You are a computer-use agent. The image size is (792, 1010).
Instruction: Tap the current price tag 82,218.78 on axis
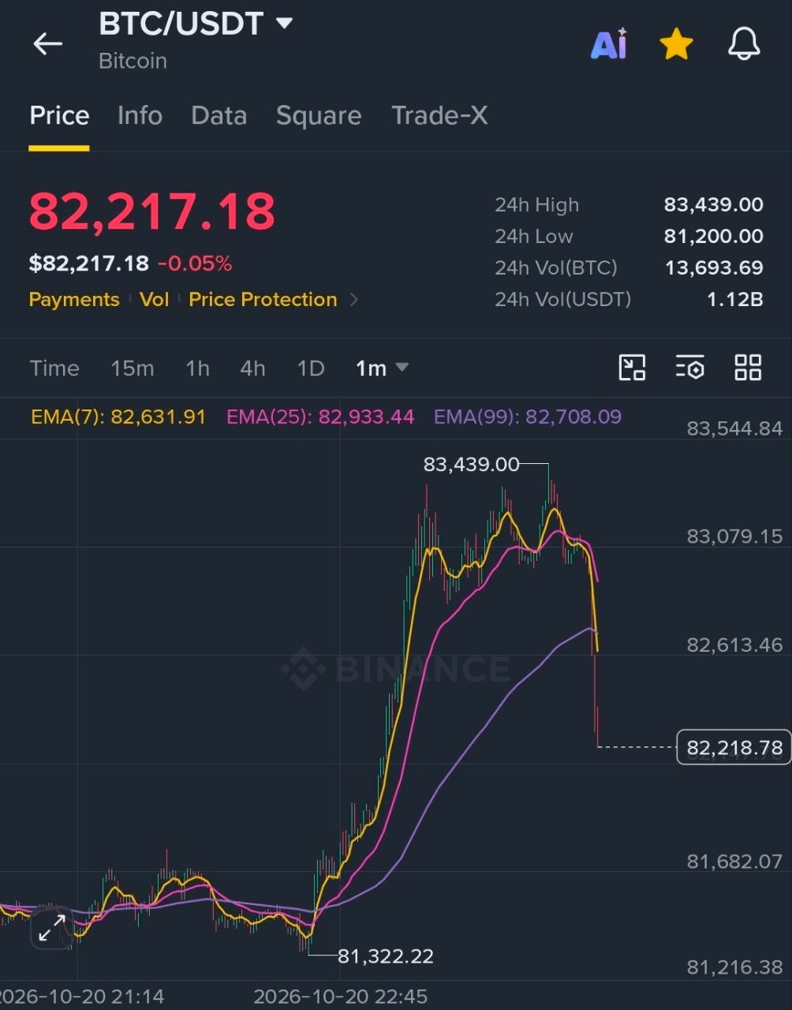coord(734,748)
